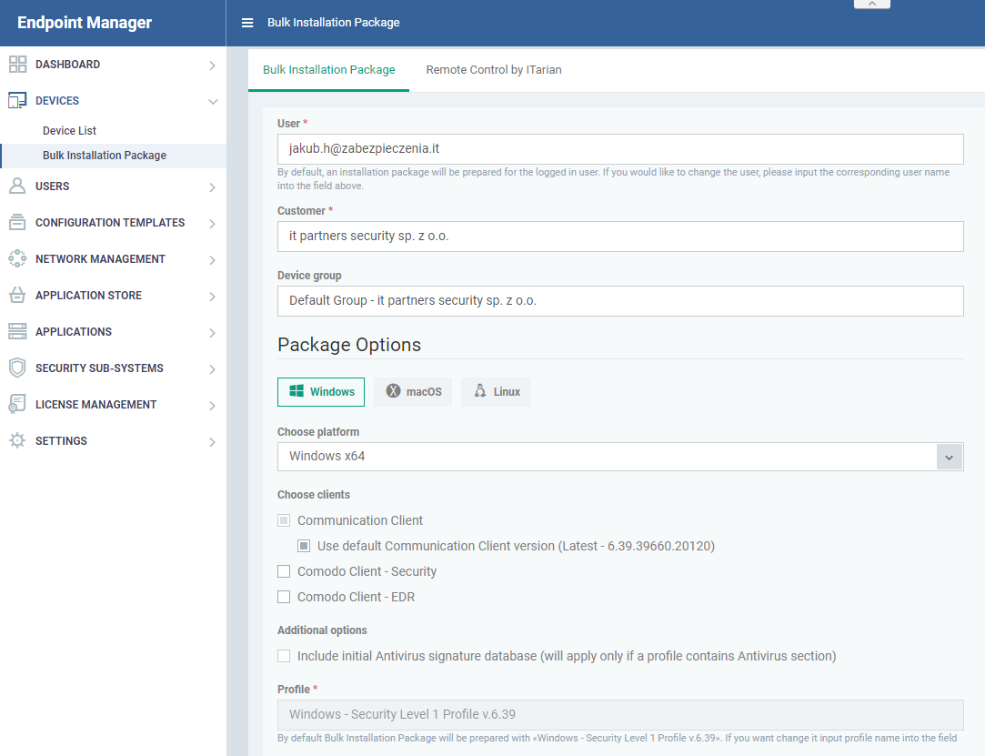Open the Choose platform dropdown arrow
The height and width of the screenshot is (756, 985).
[950, 457]
